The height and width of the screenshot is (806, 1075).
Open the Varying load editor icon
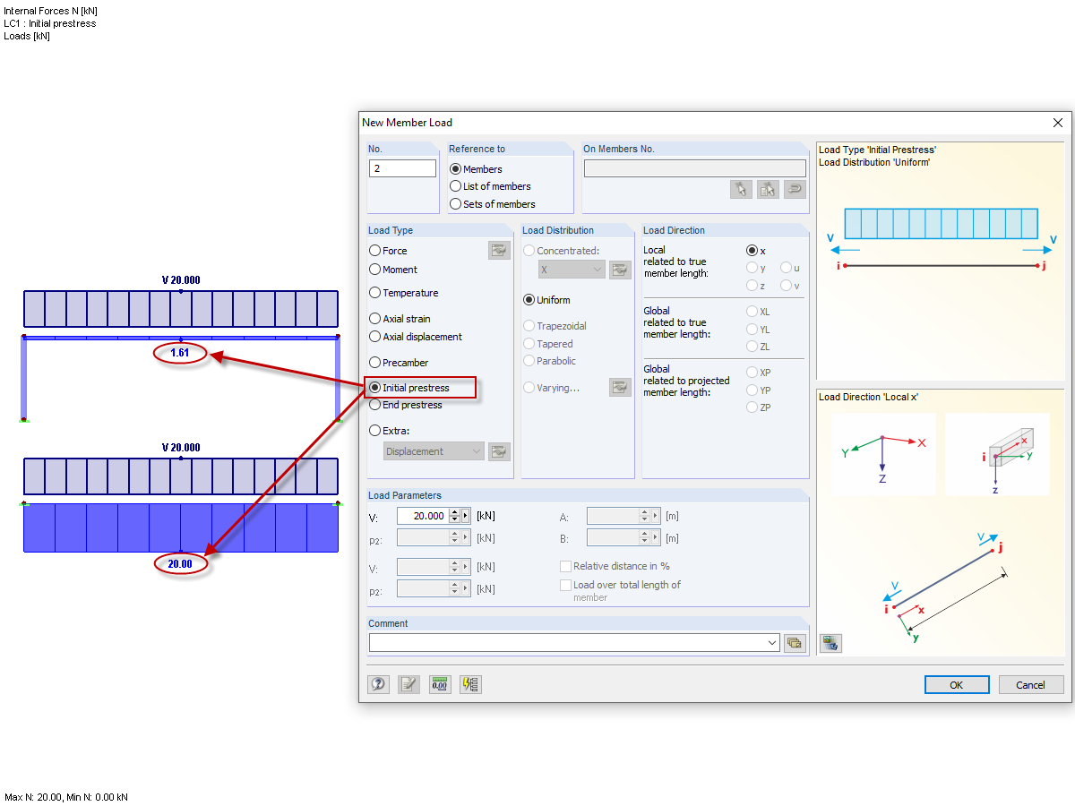620,387
